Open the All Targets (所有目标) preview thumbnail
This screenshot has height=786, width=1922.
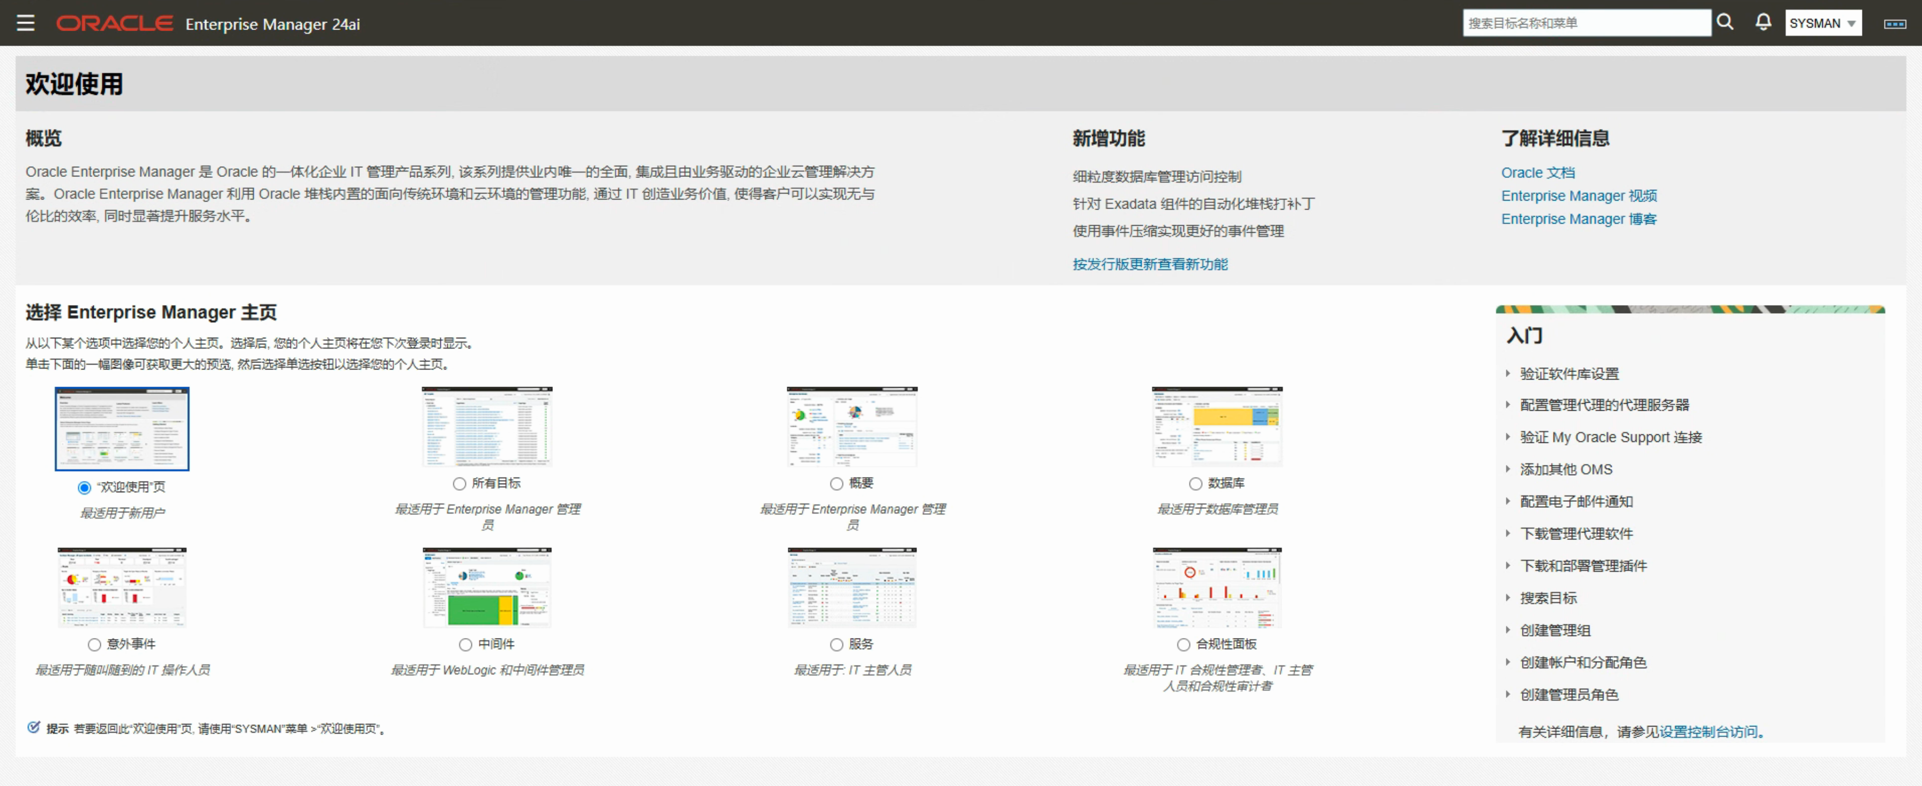coord(486,427)
